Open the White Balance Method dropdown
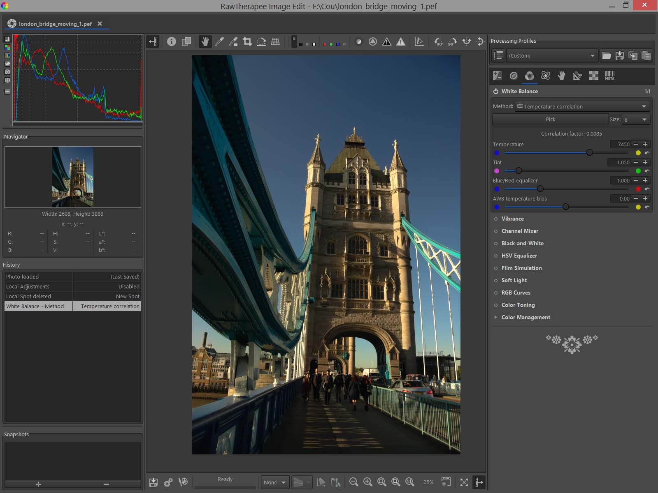The image size is (658, 493). tap(582, 106)
